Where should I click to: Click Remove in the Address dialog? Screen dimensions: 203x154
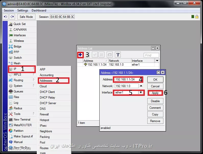(155, 121)
